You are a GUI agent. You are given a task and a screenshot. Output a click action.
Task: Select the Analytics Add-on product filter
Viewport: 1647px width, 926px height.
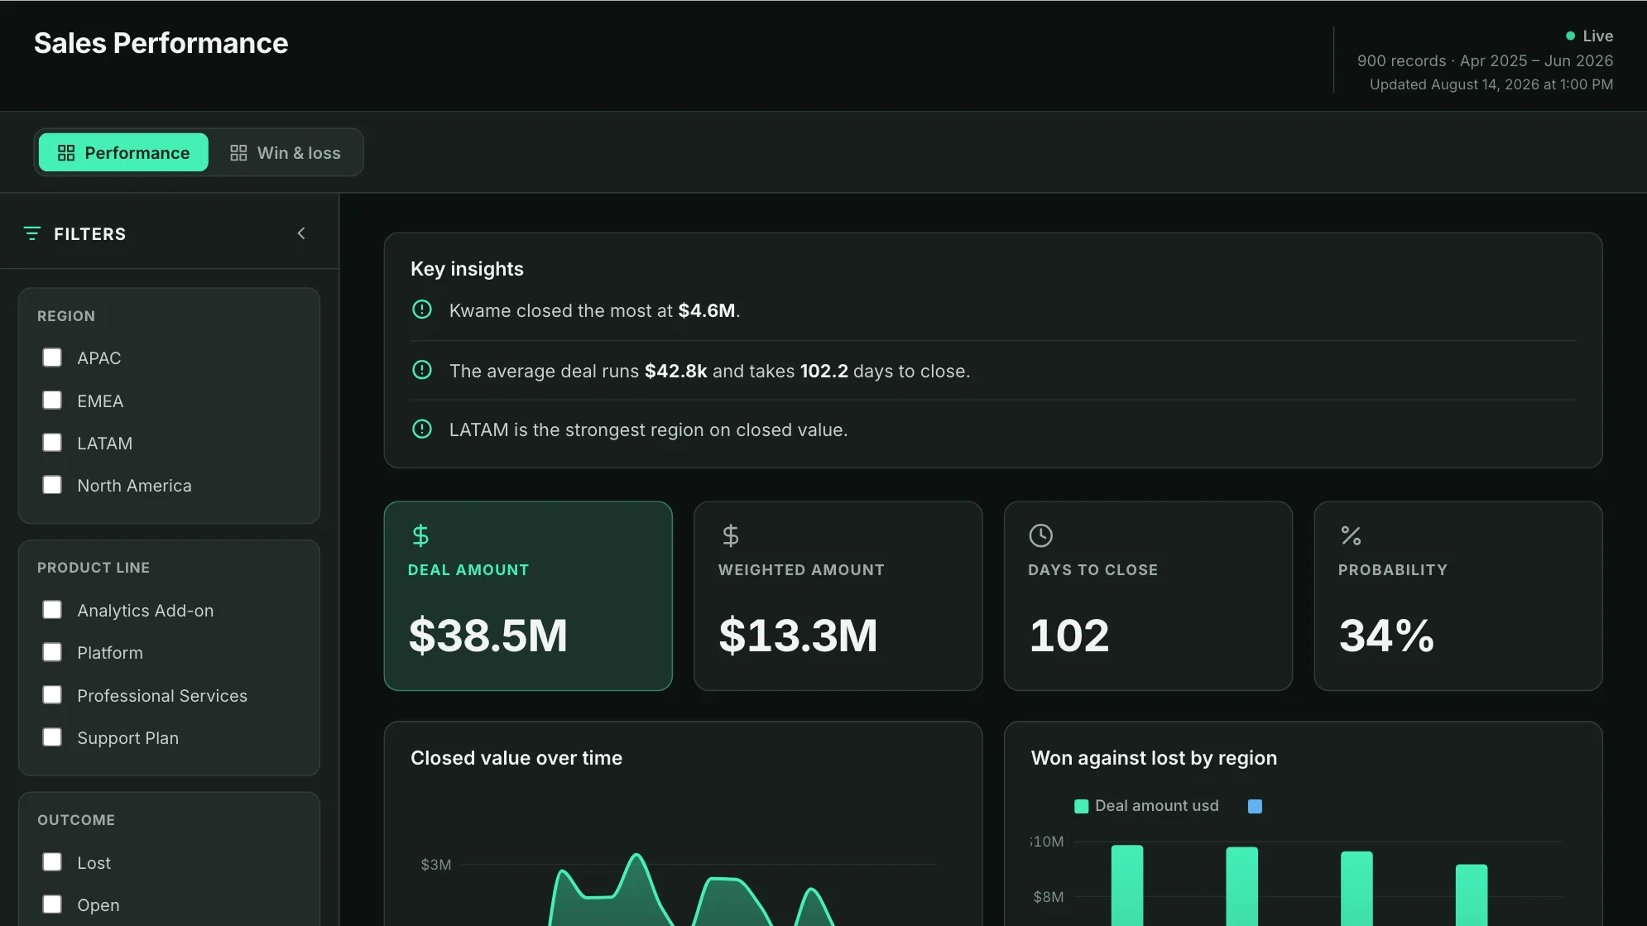[x=52, y=610]
